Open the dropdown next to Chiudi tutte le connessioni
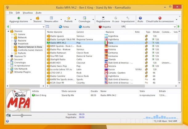Image resolution: width=188 pixels, height=129 pixels. [x=177, y=19]
